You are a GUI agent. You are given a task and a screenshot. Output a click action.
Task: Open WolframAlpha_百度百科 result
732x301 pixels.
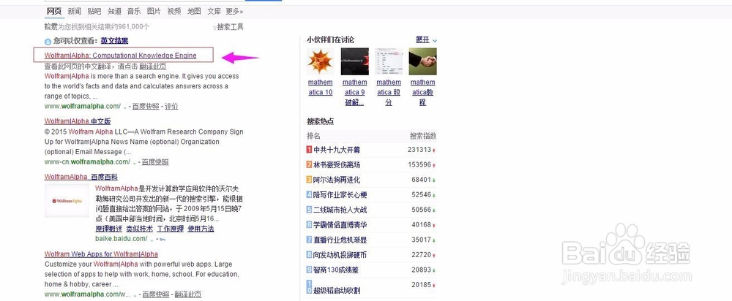click(x=81, y=177)
